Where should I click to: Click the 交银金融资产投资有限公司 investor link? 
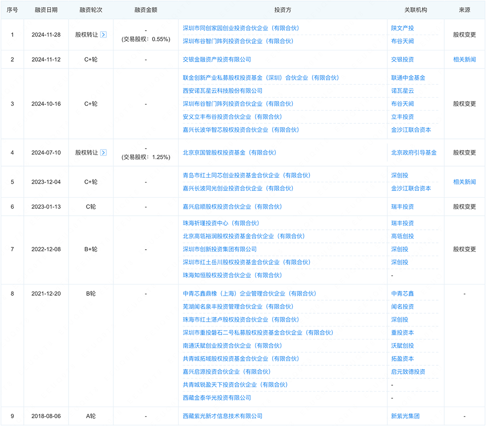(217, 59)
